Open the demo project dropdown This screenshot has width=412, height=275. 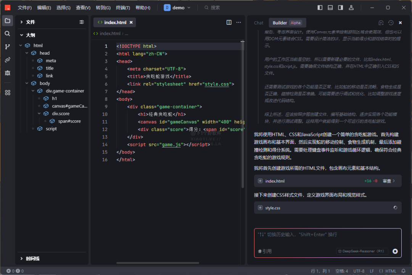pos(177,8)
